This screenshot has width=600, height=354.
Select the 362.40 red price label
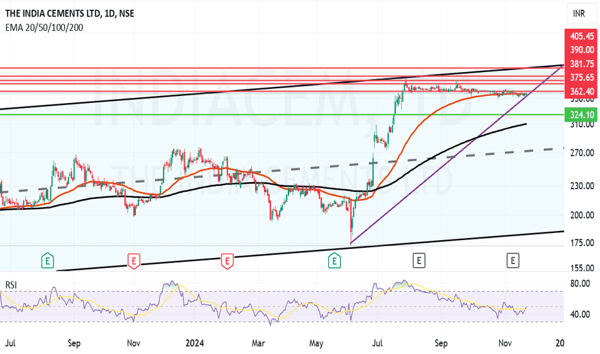click(x=581, y=91)
